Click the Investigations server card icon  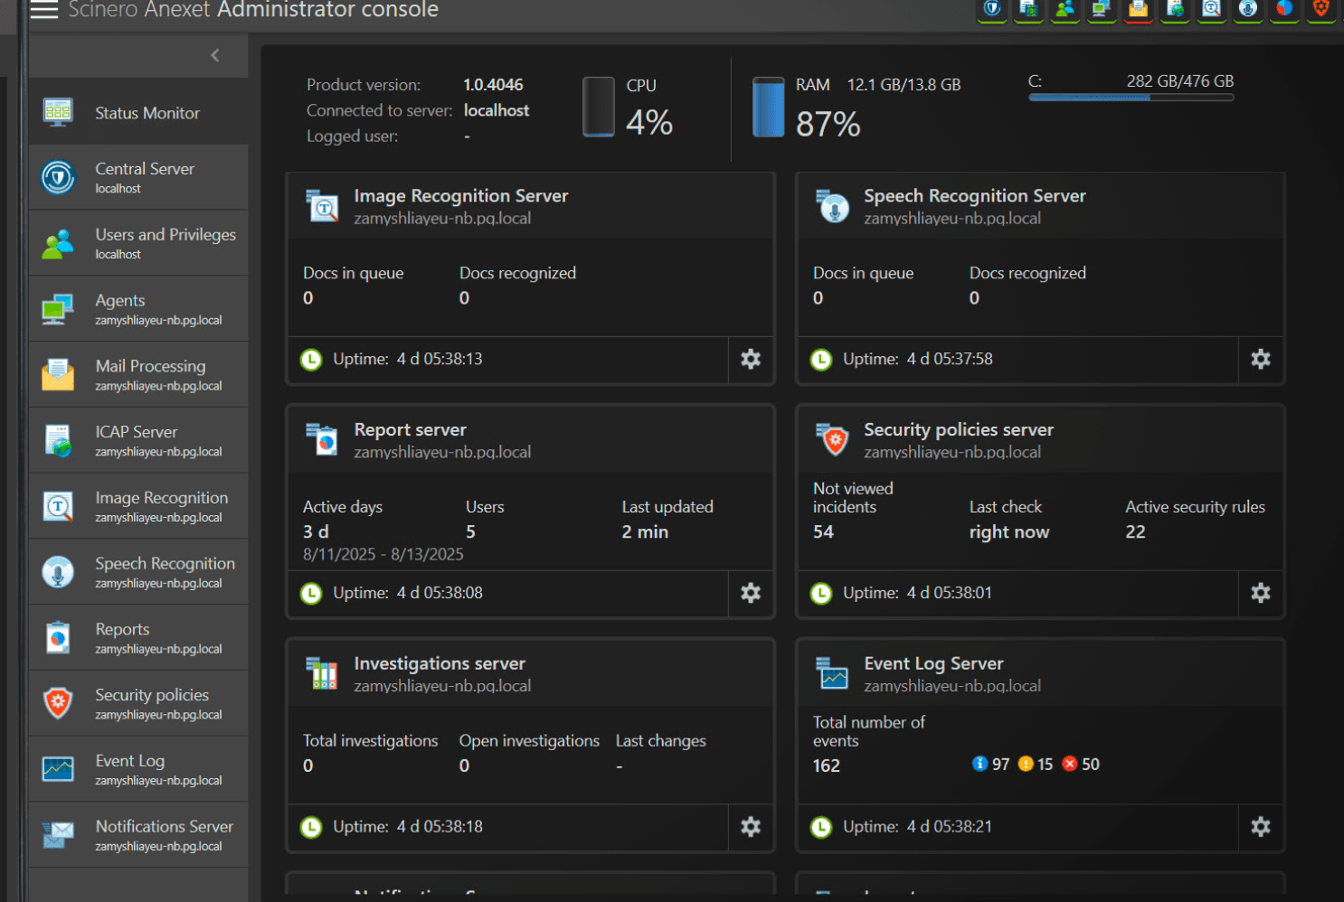coord(323,673)
